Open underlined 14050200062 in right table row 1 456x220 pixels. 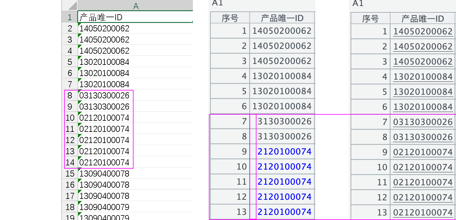coord(423,31)
